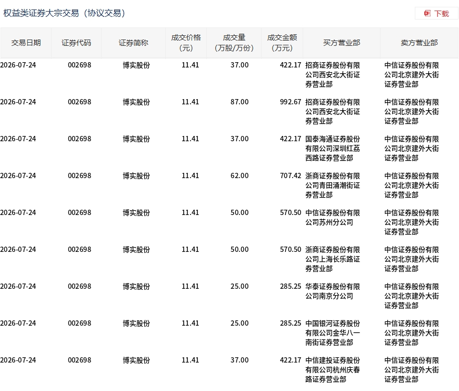This screenshot has width=459, height=391.
Task: Click 002698 in the 中信建投 row
Action: [x=79, y=360]
